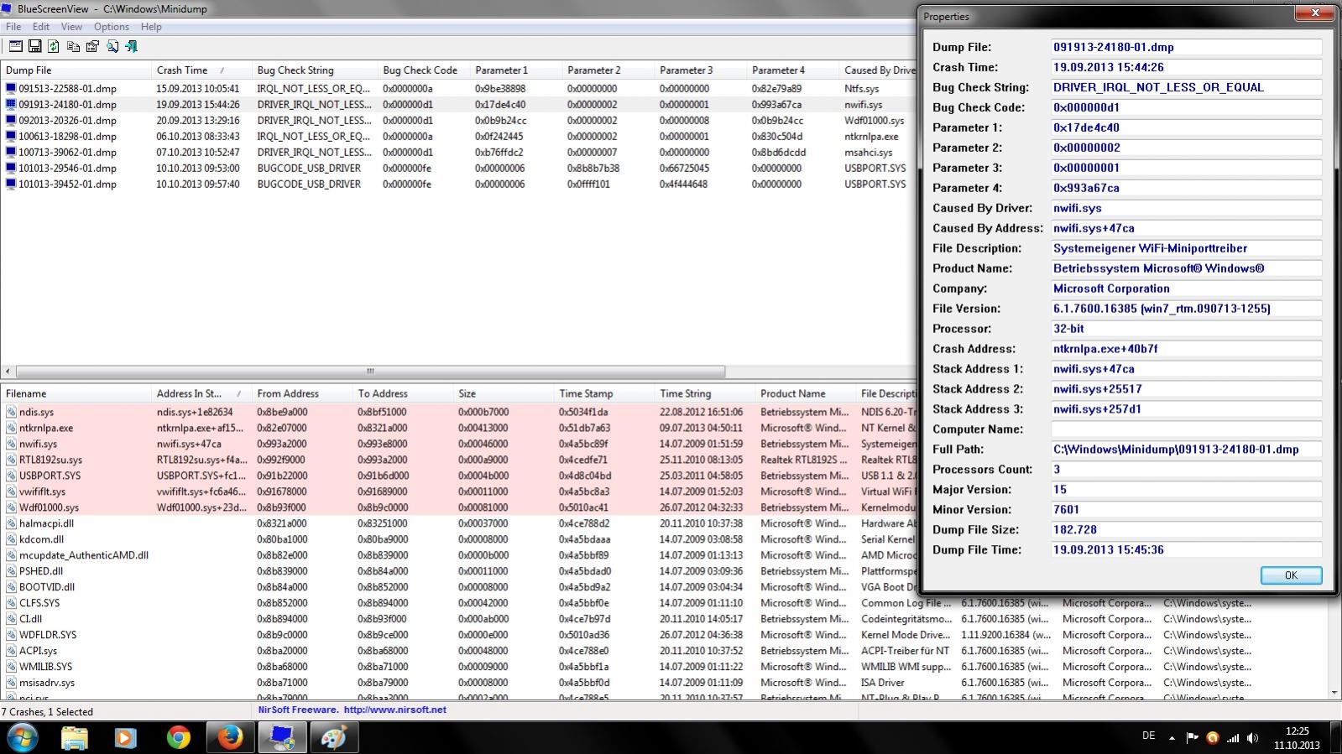The width and height of the screenshot is (1342, 754).
Task: Click the dump icon beside 092013-20326-01.dmp
Action: (x=11, y=120)
